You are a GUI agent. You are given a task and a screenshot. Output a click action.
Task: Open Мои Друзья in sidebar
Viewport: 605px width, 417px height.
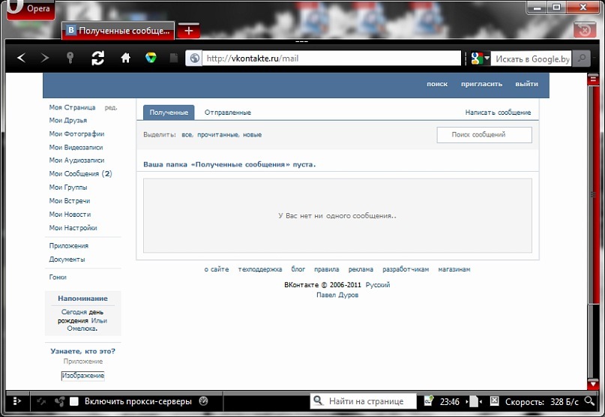click(x=68, y=121)
